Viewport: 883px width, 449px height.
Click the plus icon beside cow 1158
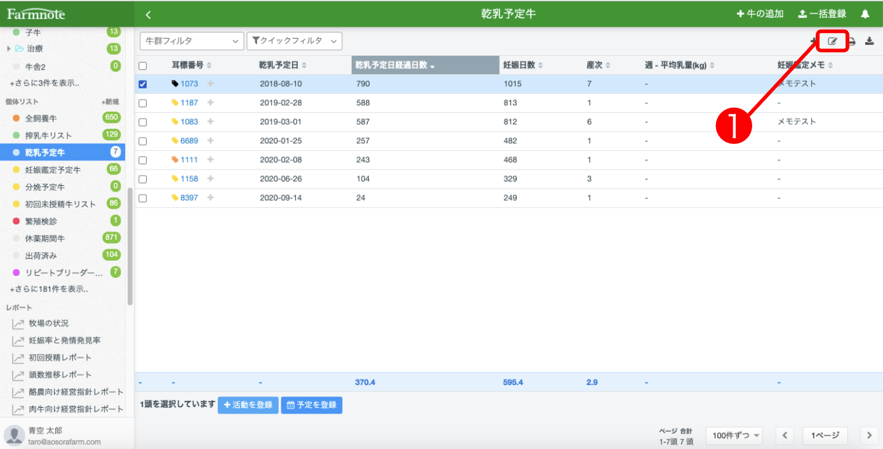tap(211, 179)
